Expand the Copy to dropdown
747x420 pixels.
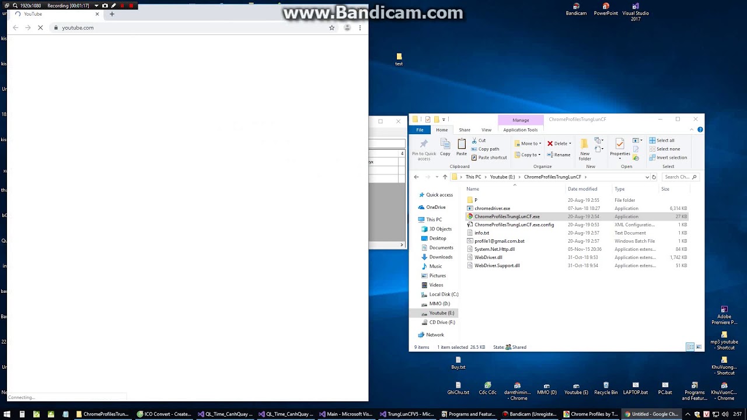click(540, 155)
